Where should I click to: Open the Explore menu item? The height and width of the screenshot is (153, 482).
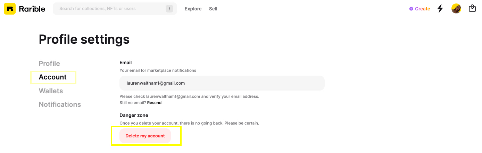(x=193, y=9)
